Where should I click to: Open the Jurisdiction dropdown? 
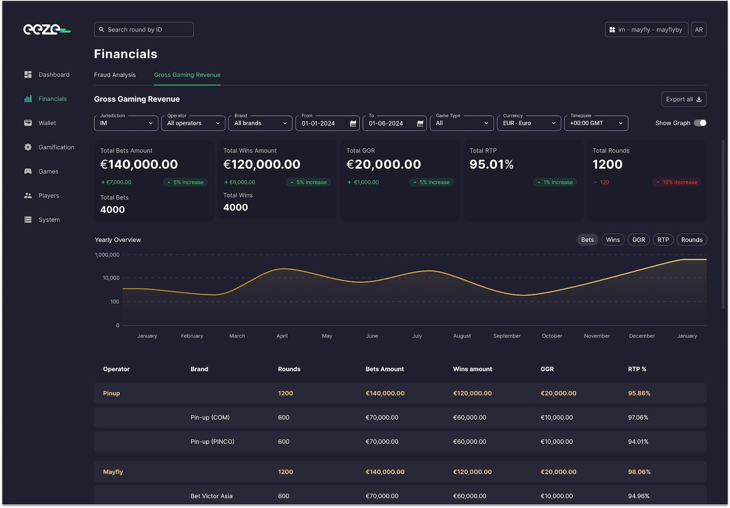click(x=126, y=123)
